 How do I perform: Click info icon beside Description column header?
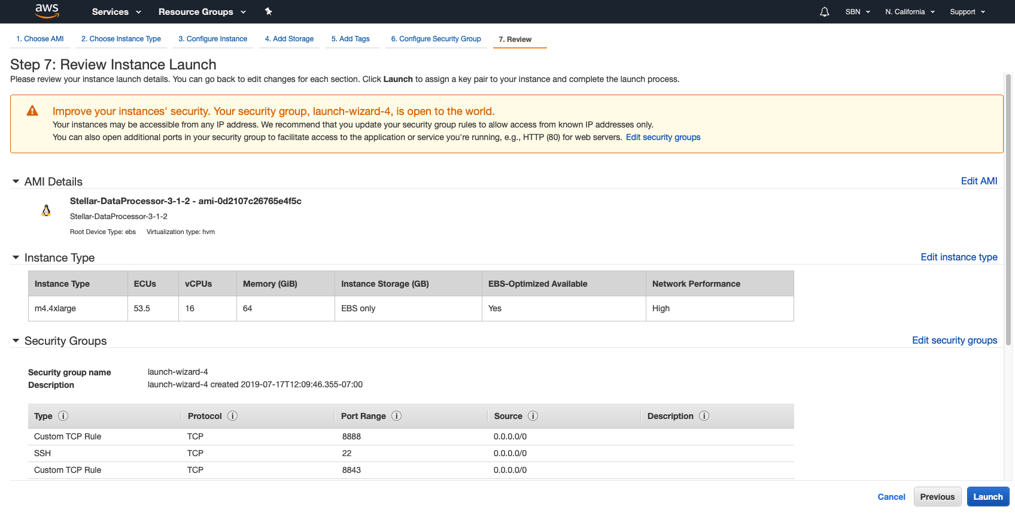704,416
